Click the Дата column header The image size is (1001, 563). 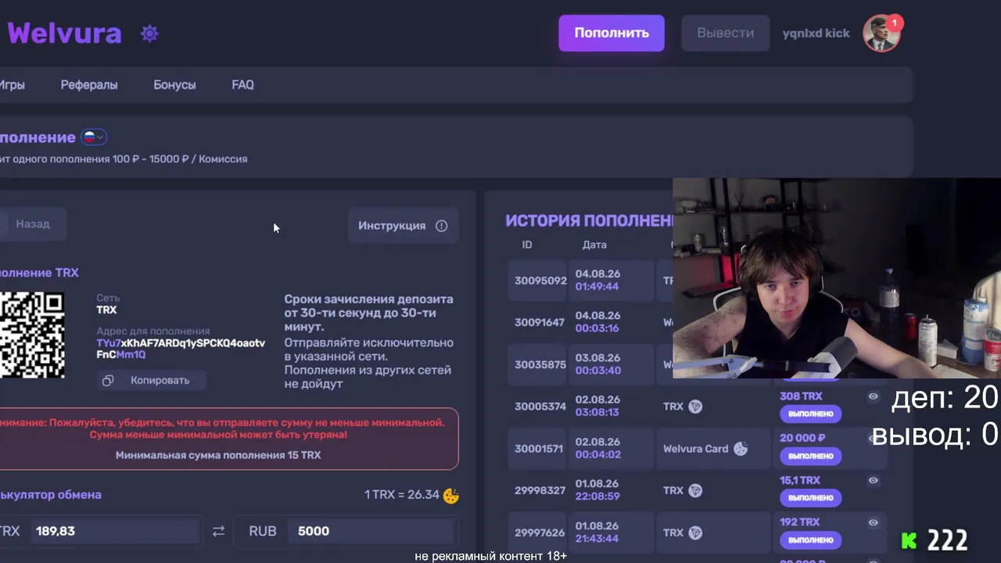(x=594, y=245)
